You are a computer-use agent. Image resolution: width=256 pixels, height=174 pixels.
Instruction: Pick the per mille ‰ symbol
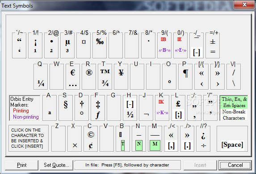point(100,42)
